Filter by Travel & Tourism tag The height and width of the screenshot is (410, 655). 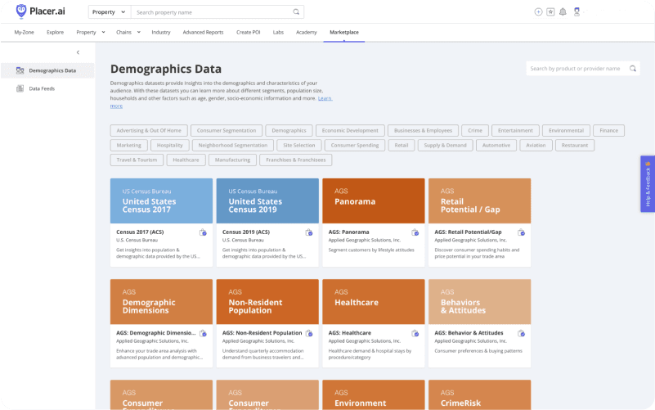click(x=137, y=160)
